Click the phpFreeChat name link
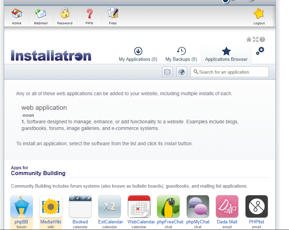The width and height of the screenshot is (289, 230). pyautogui.click(x=170, y=222)
